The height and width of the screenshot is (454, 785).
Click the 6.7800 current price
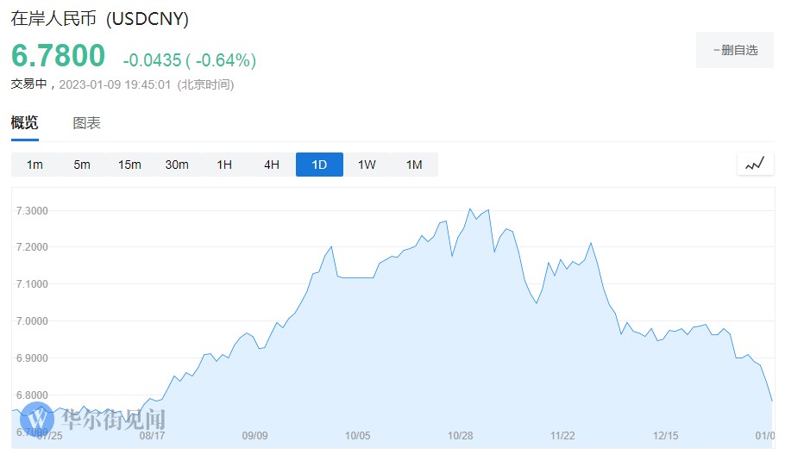point(58,57)
